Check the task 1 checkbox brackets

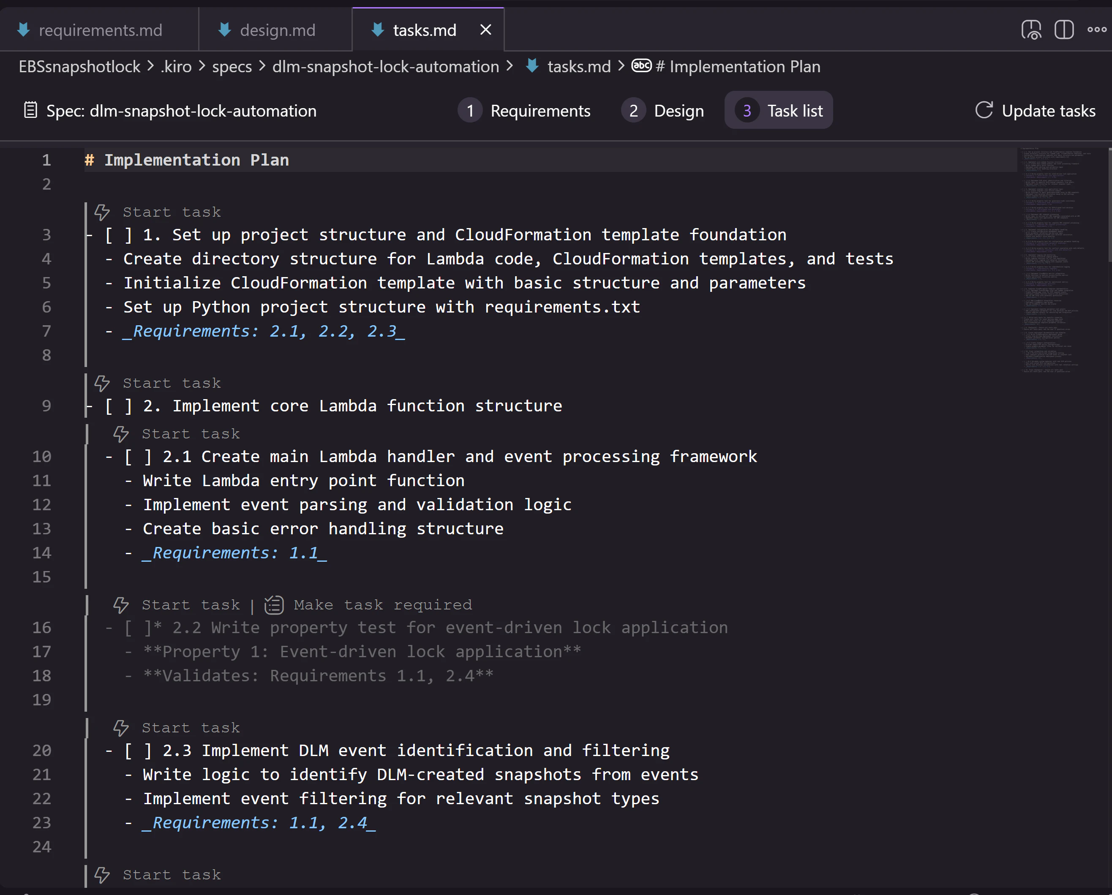(x=119, y=235)
